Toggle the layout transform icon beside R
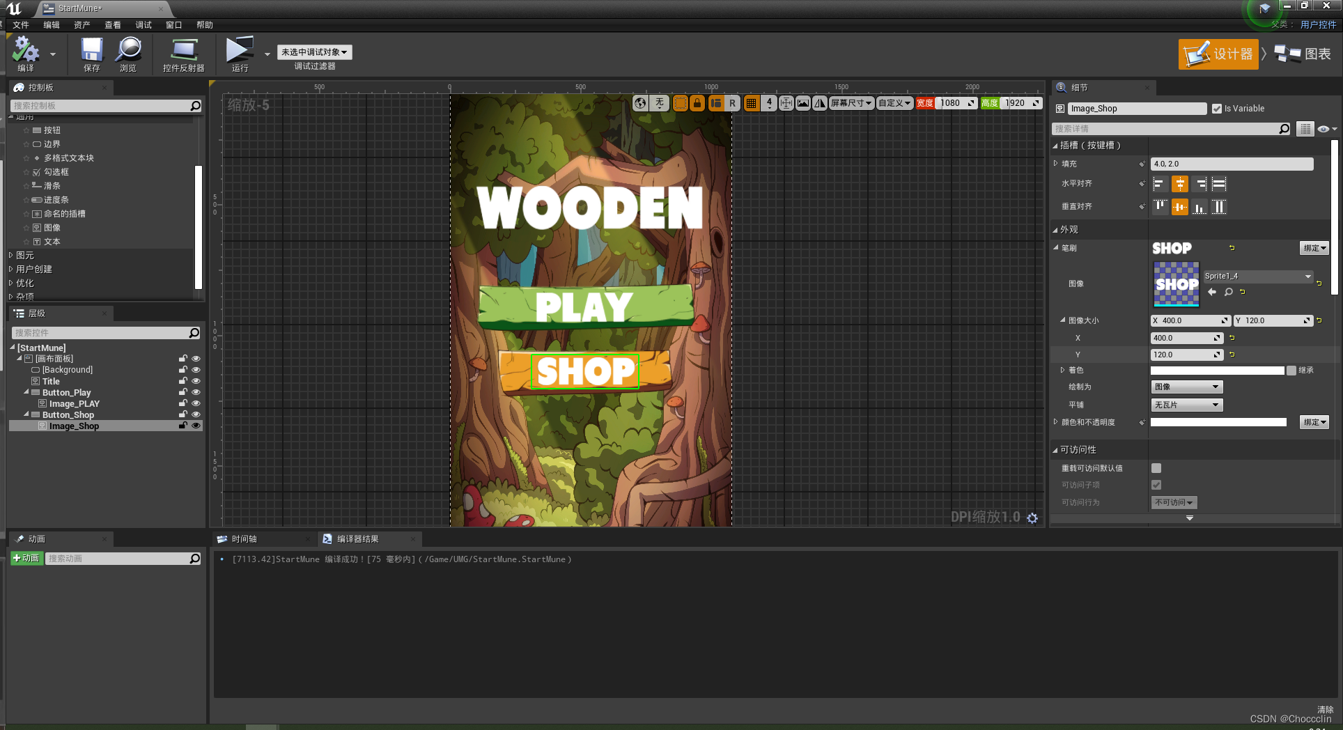Image resolution: width=1343 pixels, height=730 pixels. [716, 103]
